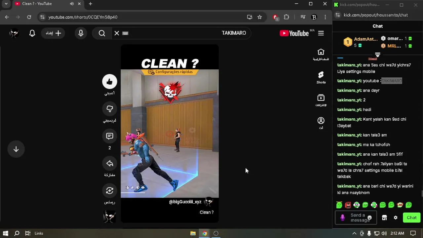Share the Short using the arrow icon
Image resolution: width=423 pixels, height=238 pixels.
click(110, 163)
